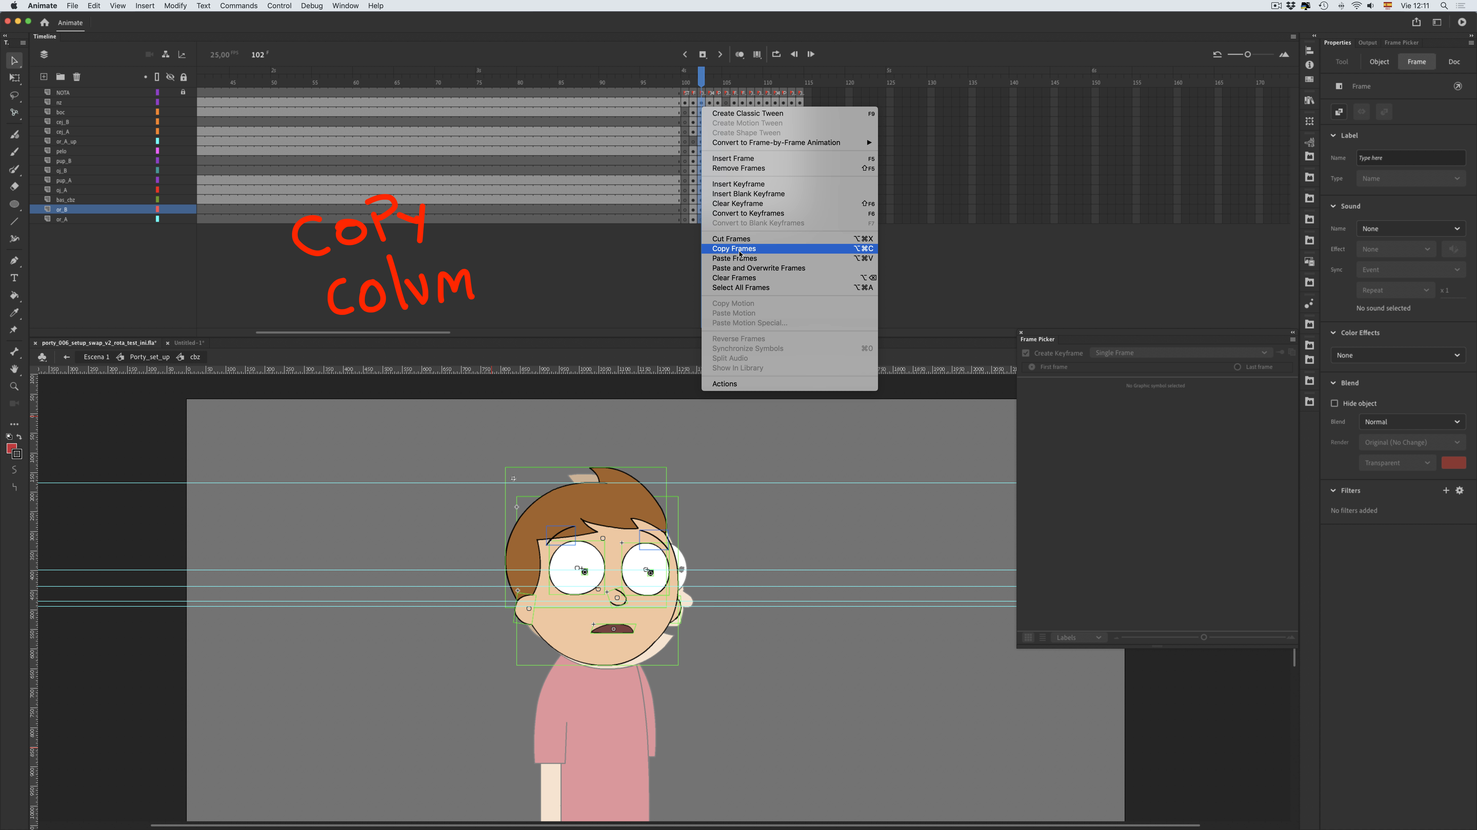
Task: Pick the Bone tool
Action: pos(14,352)
